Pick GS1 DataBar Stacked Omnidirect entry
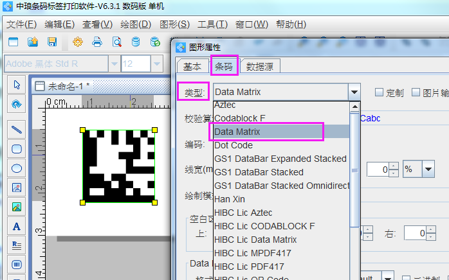449x280 pixels. pos(282,186)
